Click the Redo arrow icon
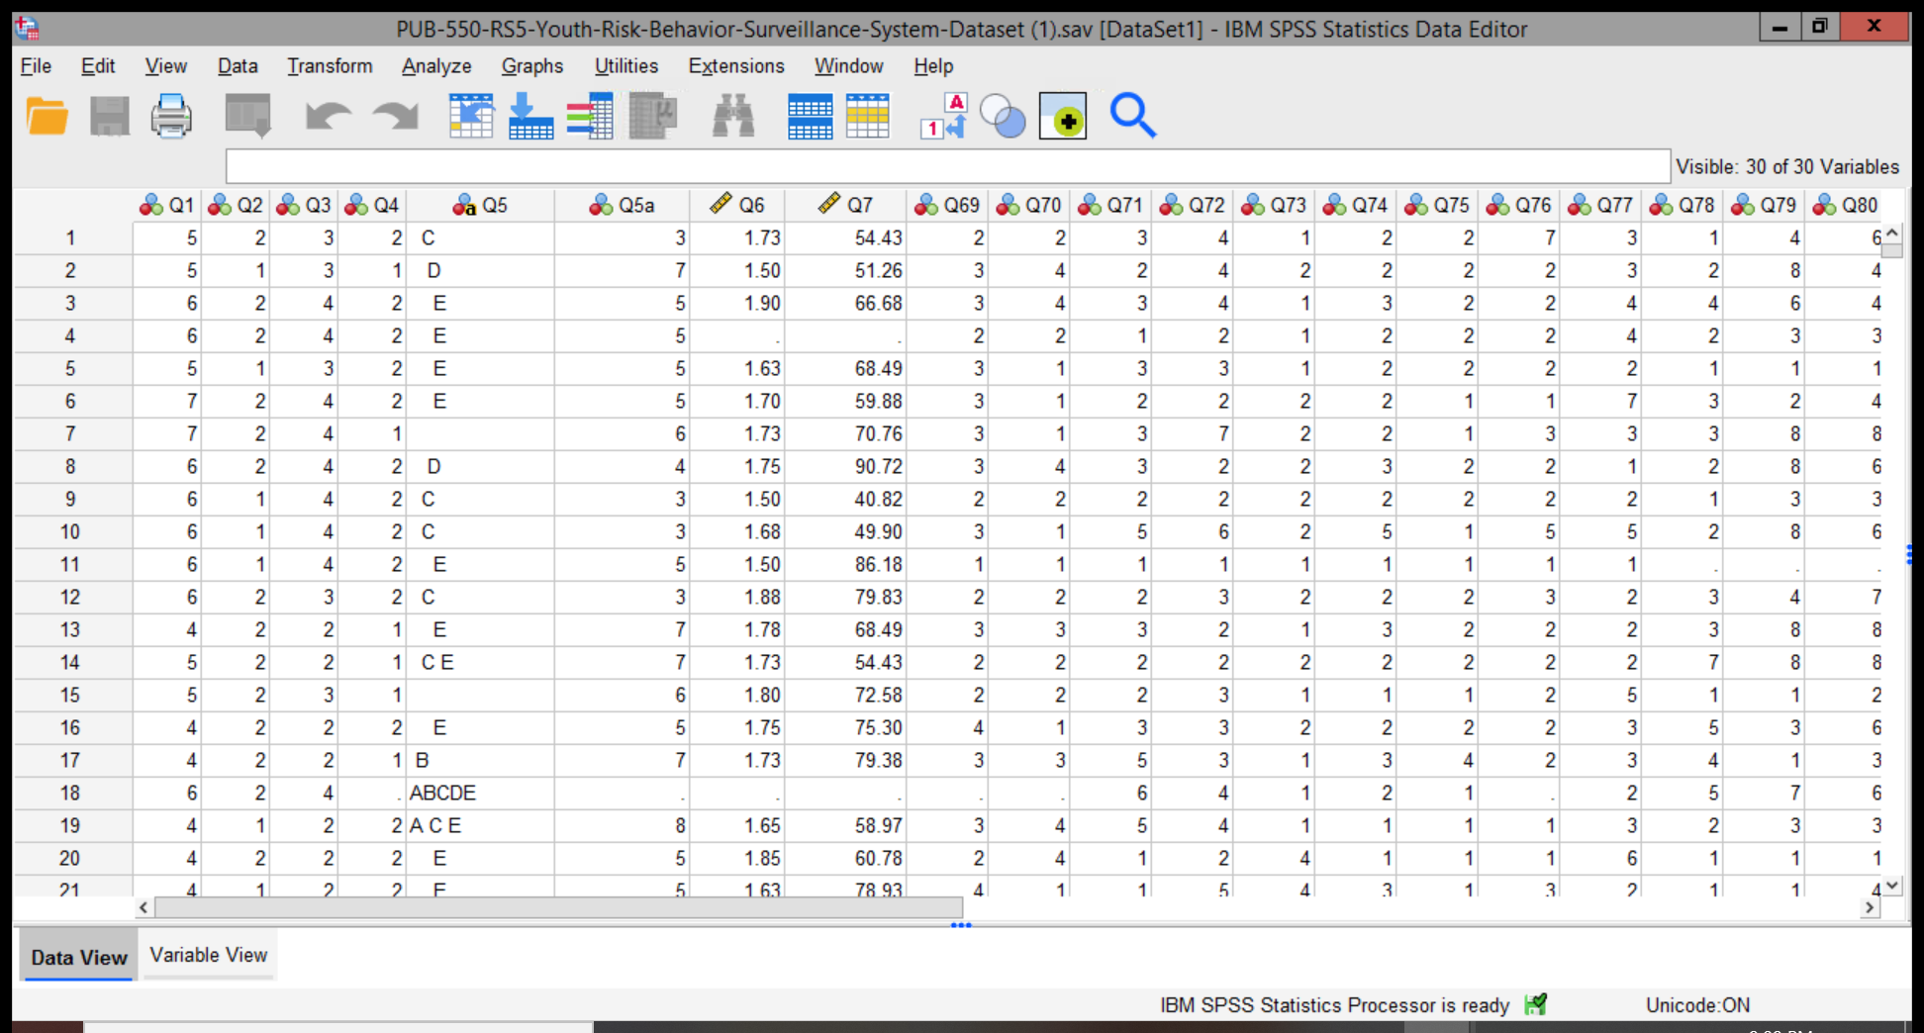The width and height of the screenshot is (1924, 1033). click(x=395, y=117)
